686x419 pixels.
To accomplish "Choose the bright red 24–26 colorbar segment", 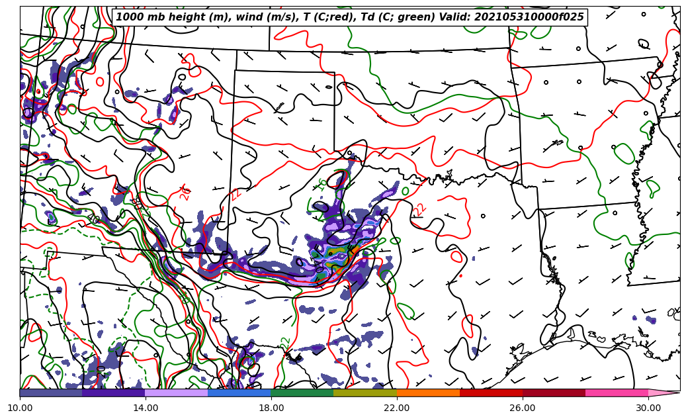I will coord(491,393).
